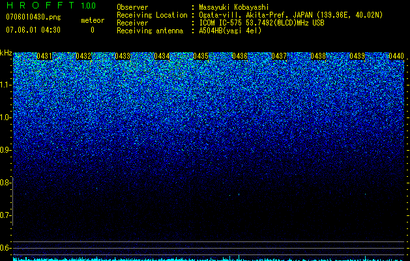Click the Observer label
Screen dimensions: 410x261
pyautogui.click(x=132, y=7)
